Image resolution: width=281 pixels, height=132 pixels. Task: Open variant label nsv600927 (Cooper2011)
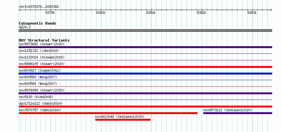pyautogui.click(x=40, y=70)
